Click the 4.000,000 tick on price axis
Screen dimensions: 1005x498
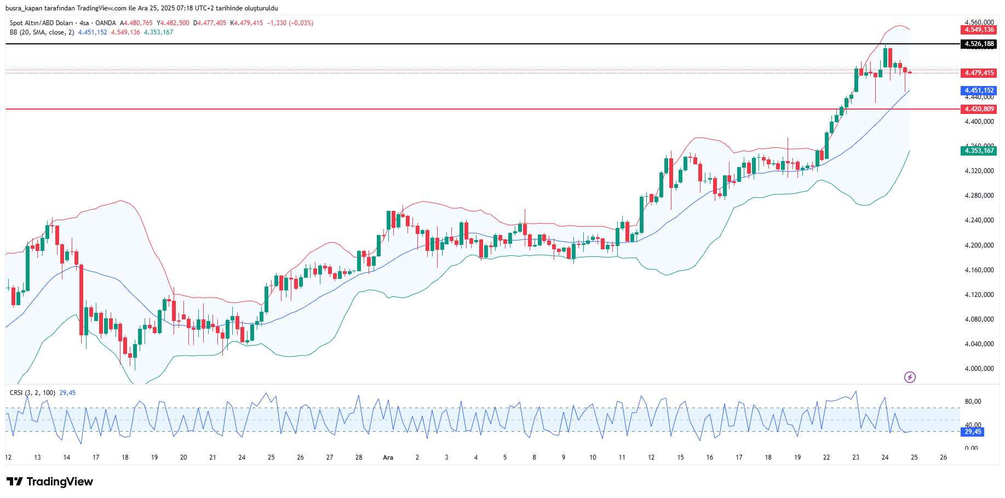pos(979,369)
